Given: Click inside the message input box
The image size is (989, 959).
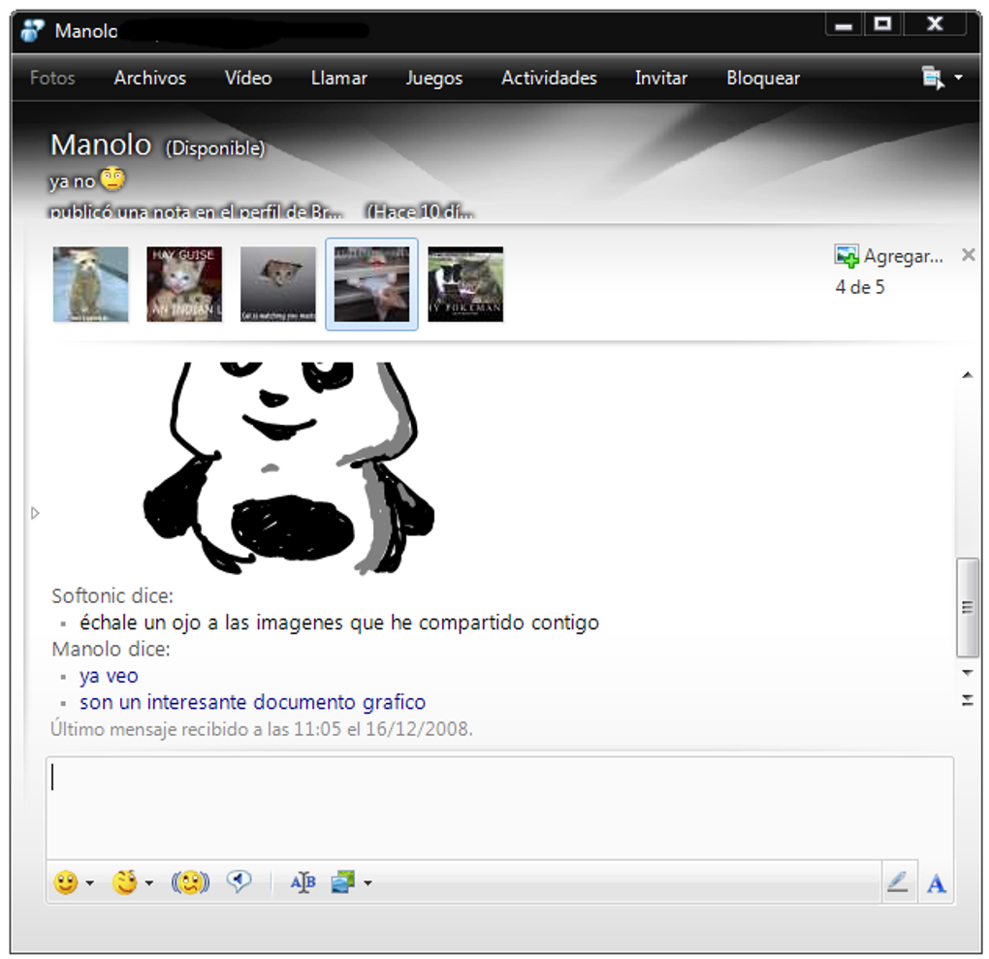Looking at the screenshot, I should (499, 808).
